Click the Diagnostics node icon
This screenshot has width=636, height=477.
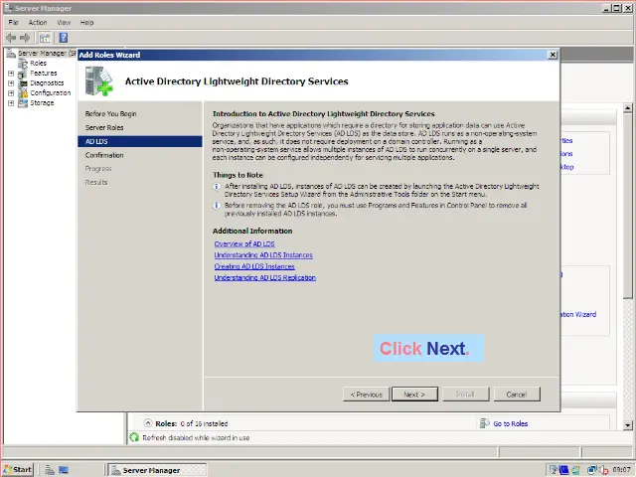click(24, 83)
